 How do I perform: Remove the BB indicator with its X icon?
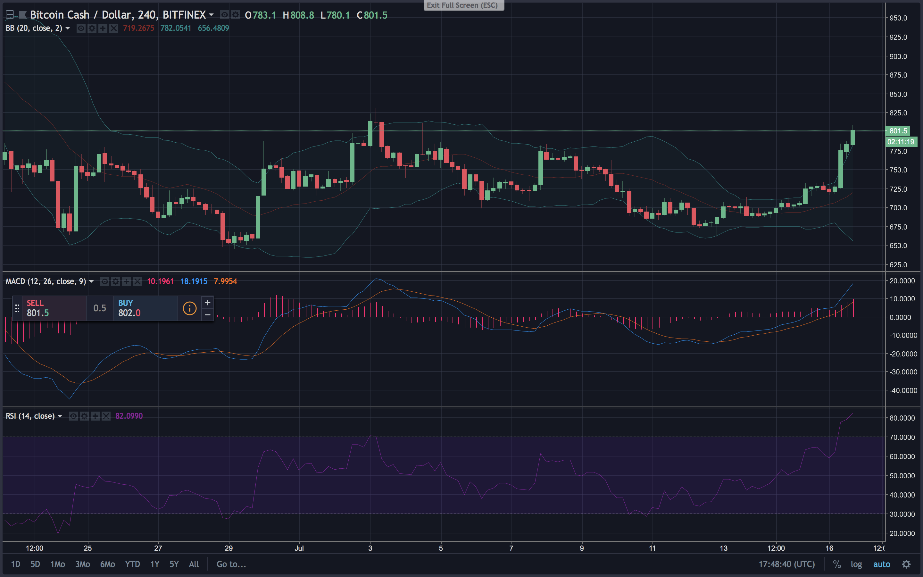click(x=114, y=28)
